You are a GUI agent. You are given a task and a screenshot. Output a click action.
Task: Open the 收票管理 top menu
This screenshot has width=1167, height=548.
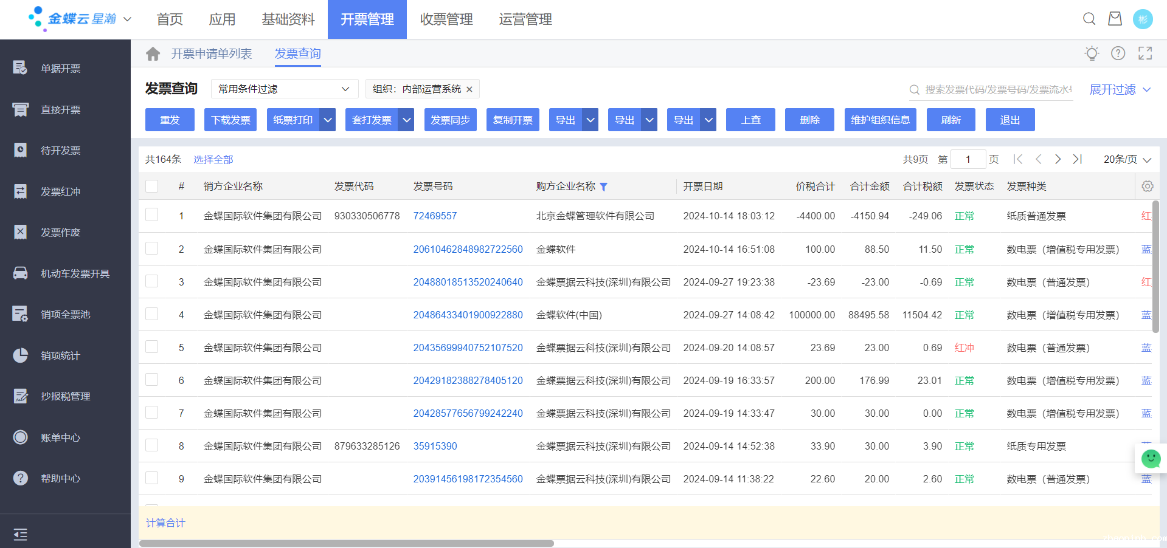[x=446, y=19]
